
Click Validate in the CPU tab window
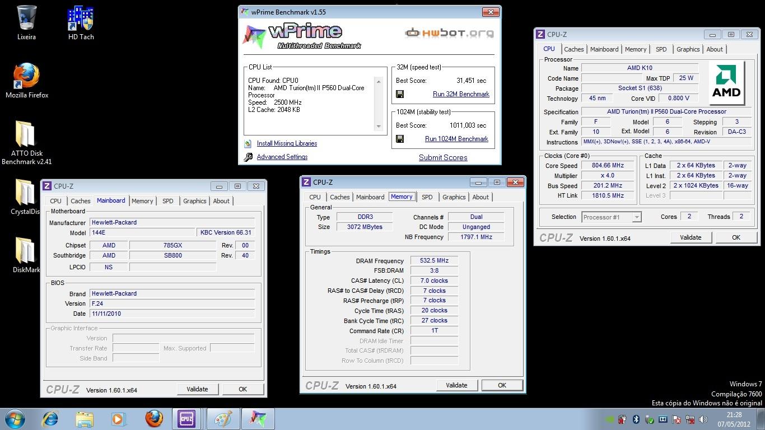tap(691, 237)
